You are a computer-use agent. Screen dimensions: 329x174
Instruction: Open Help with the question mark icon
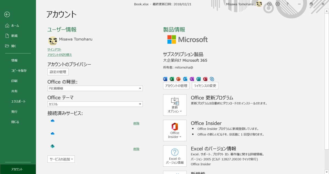[287, 4]
